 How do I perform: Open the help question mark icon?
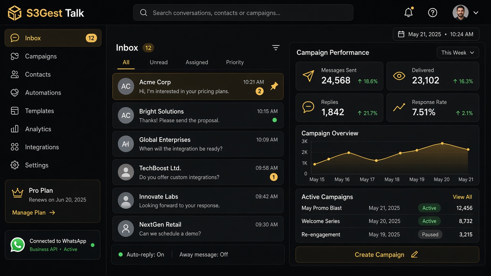432,13
